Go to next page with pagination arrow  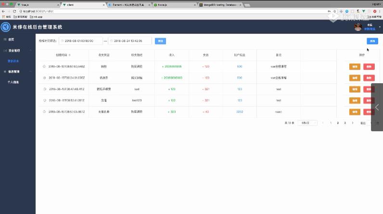pyautogui.click(x=353, y=123)
